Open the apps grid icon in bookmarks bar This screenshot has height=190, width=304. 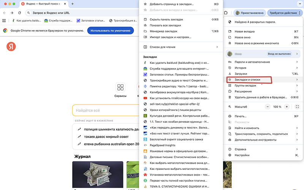4,21
